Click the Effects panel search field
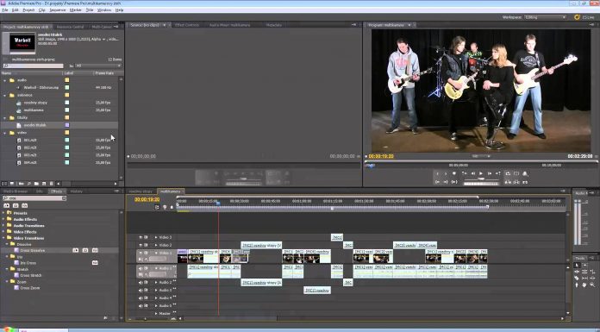 [34, 198]
